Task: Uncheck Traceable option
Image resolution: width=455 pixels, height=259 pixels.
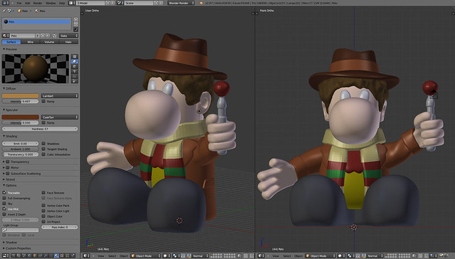Action: click(4, 193)
